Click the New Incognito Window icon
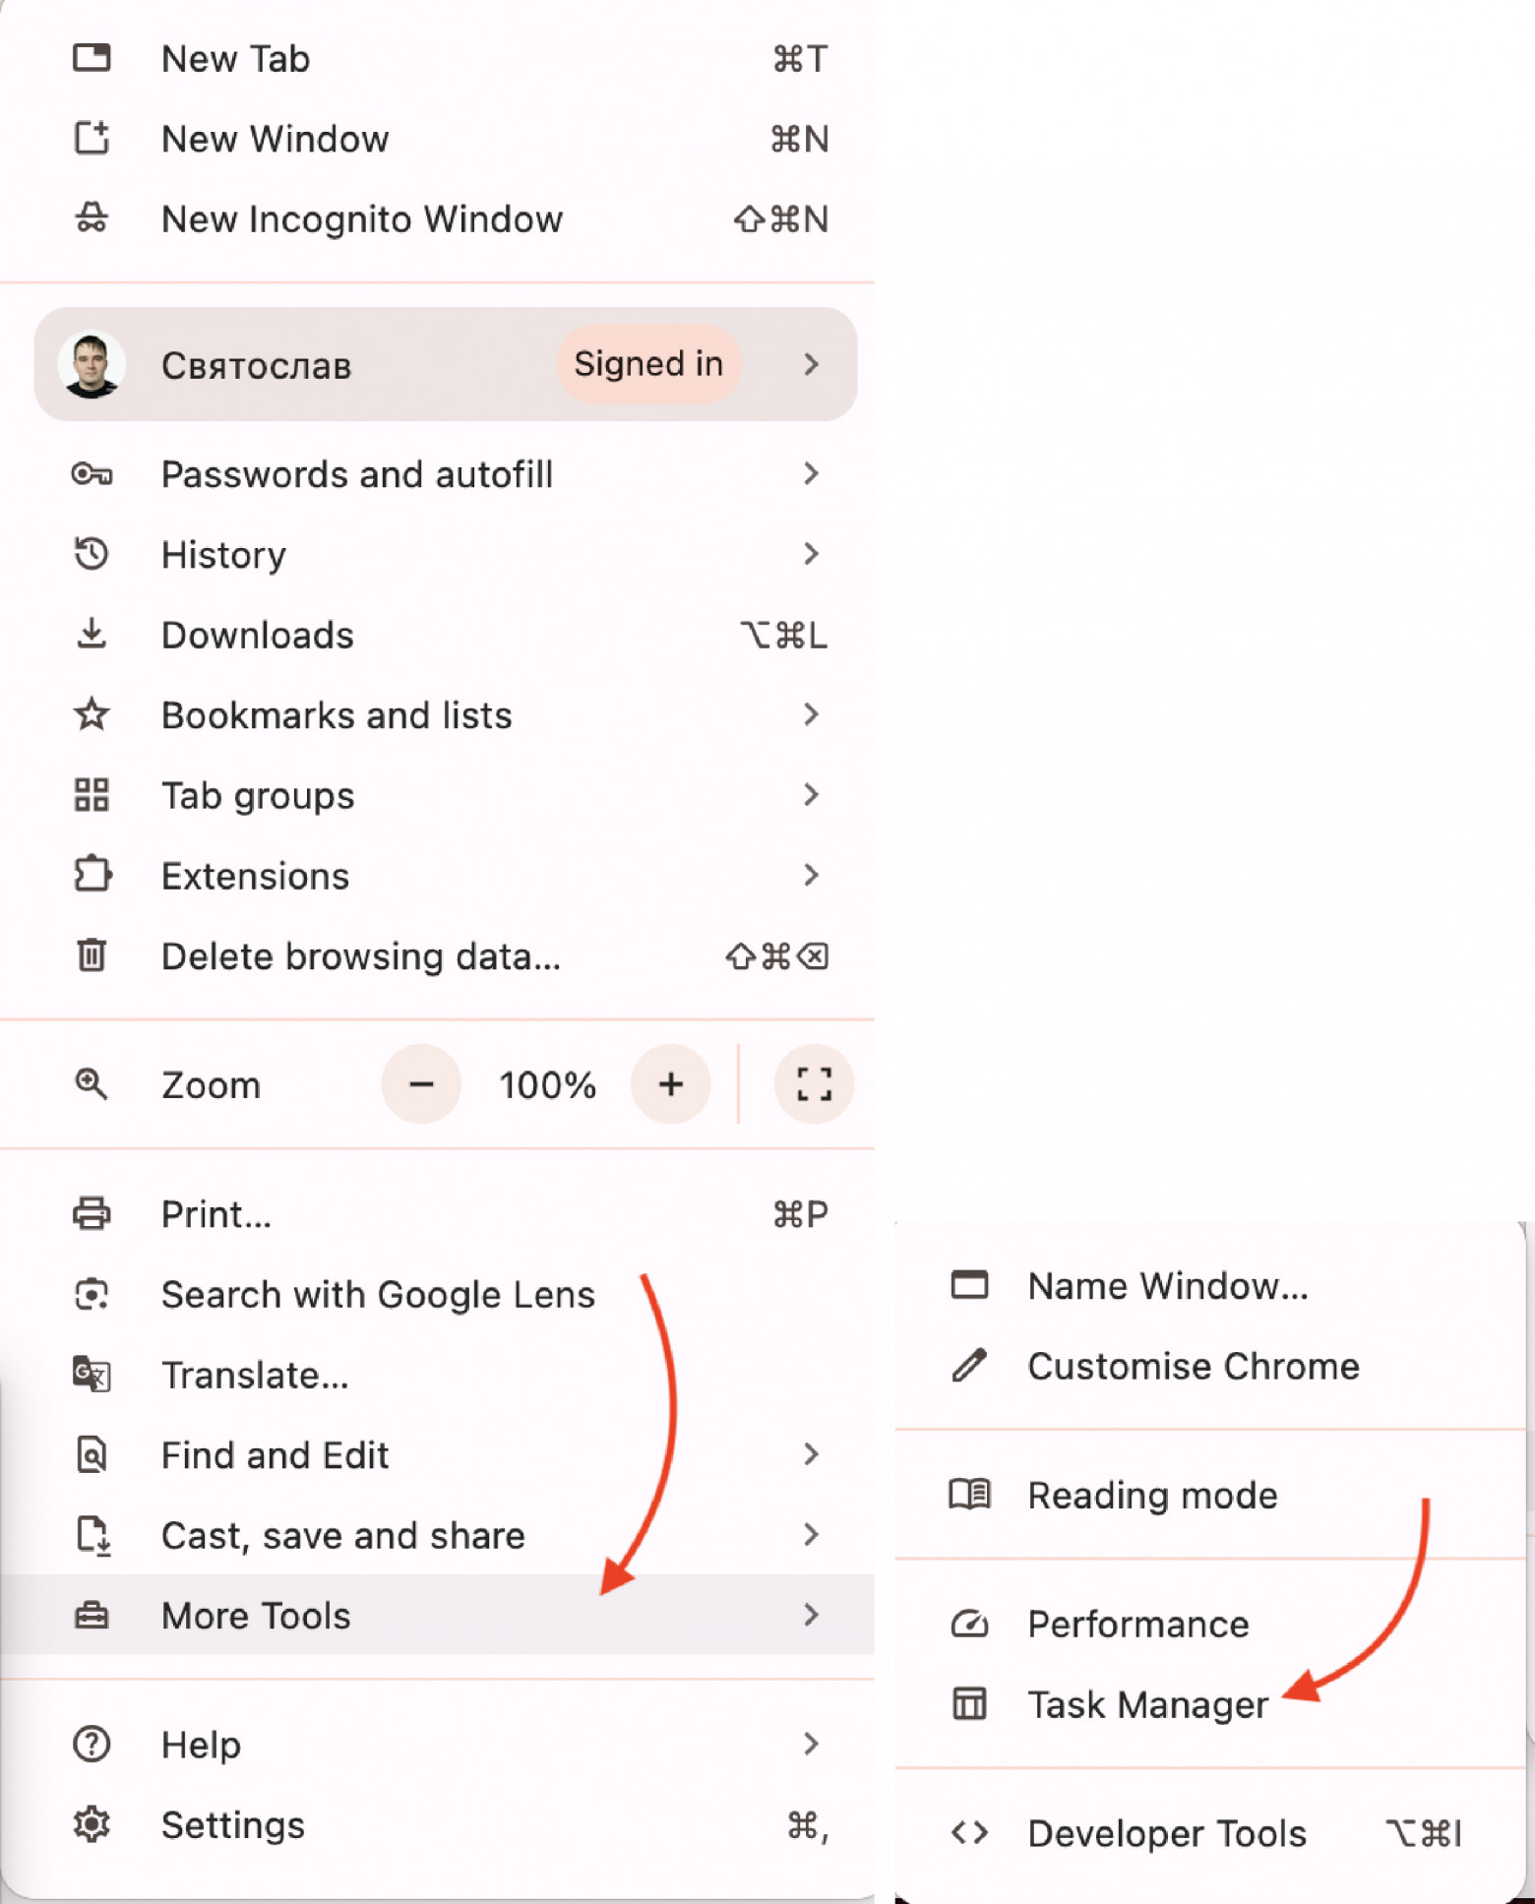This screenshot has height=1904, width=1535. point(92,218)
